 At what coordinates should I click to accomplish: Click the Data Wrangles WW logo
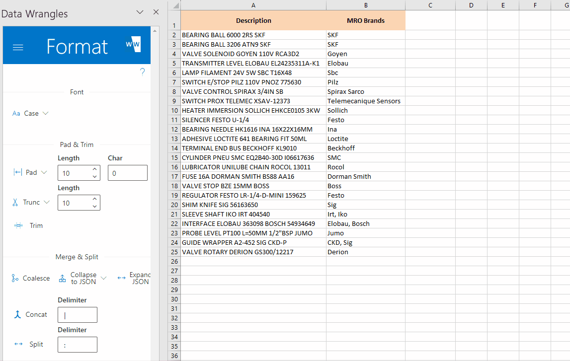[133, 45]
